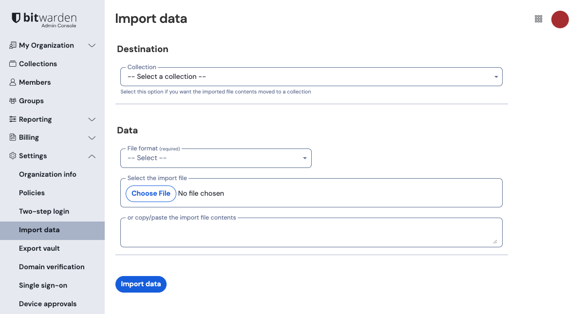Select the Collections icon in sidebar
Viewport: 583px width, 314px height.
click(12, 63)
